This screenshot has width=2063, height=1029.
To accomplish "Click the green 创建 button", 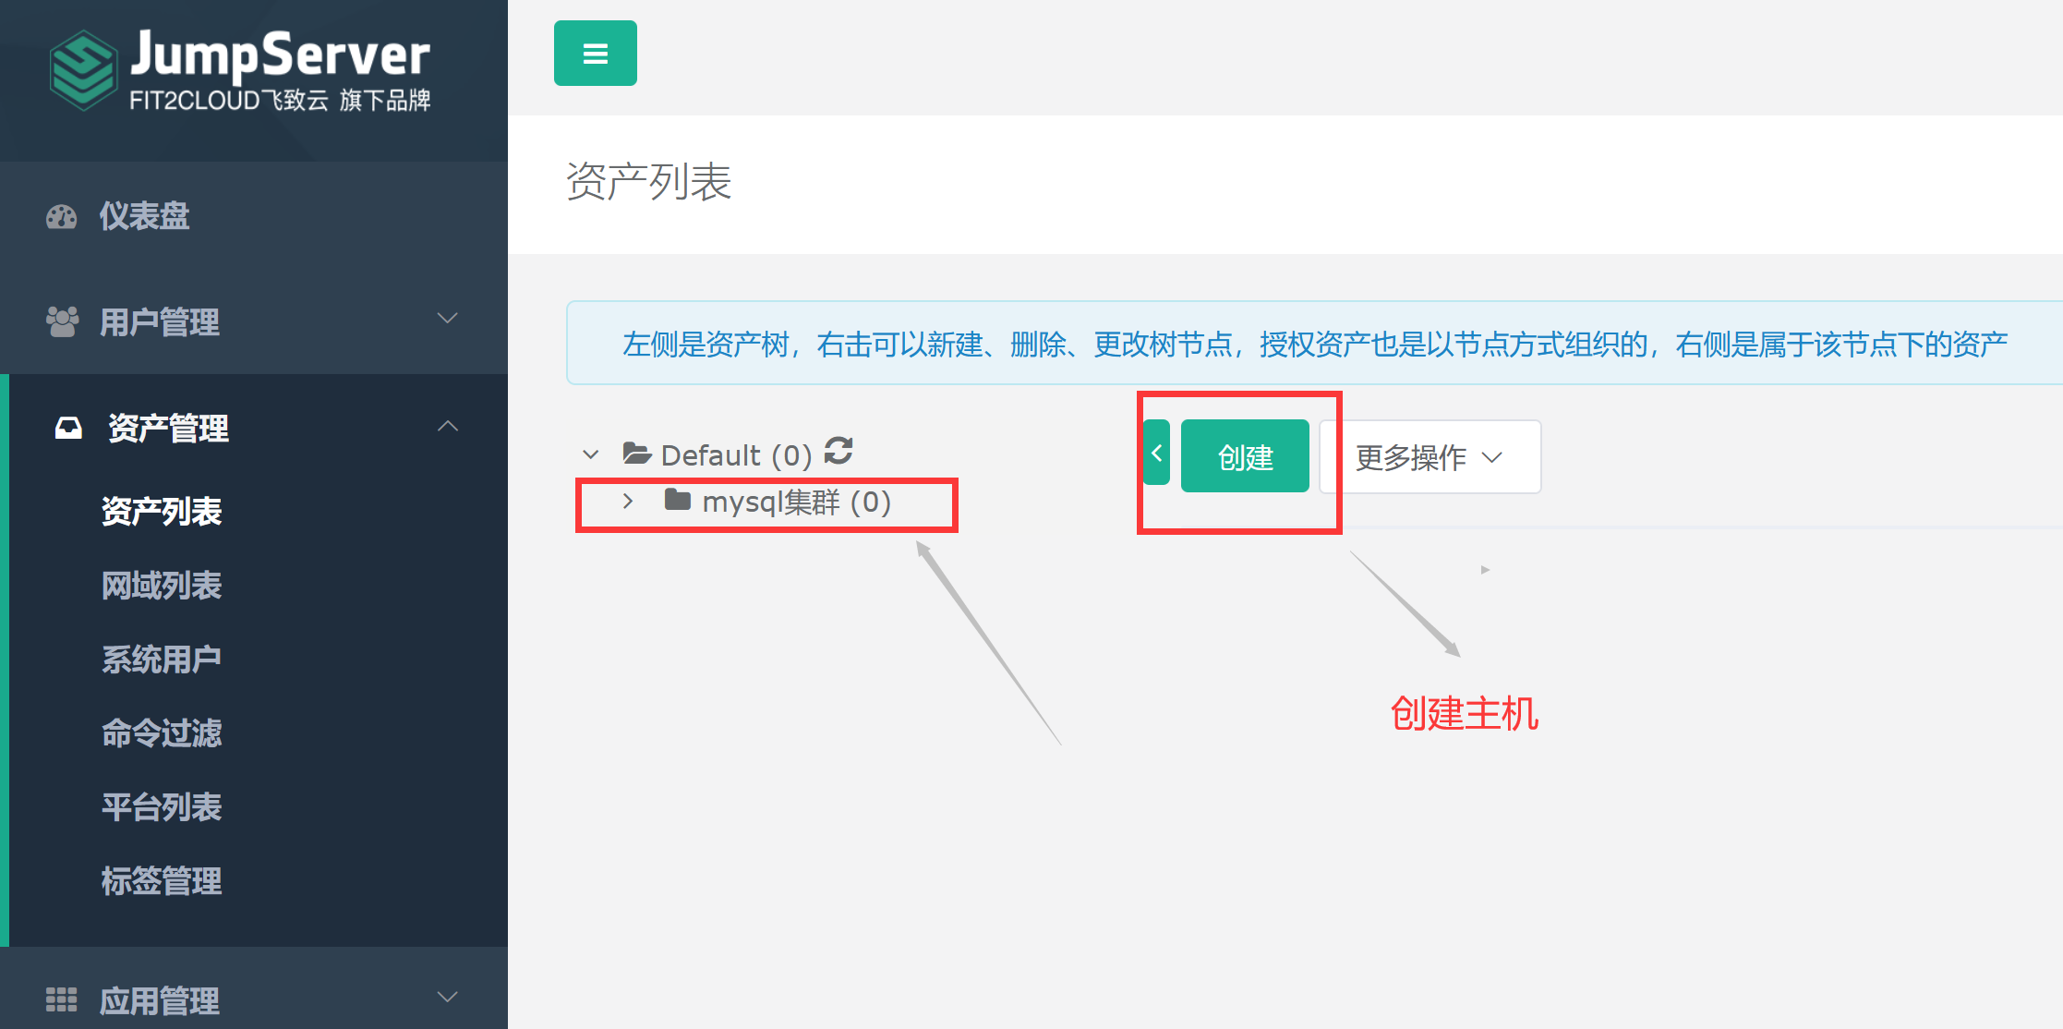I will (1245, 456).
